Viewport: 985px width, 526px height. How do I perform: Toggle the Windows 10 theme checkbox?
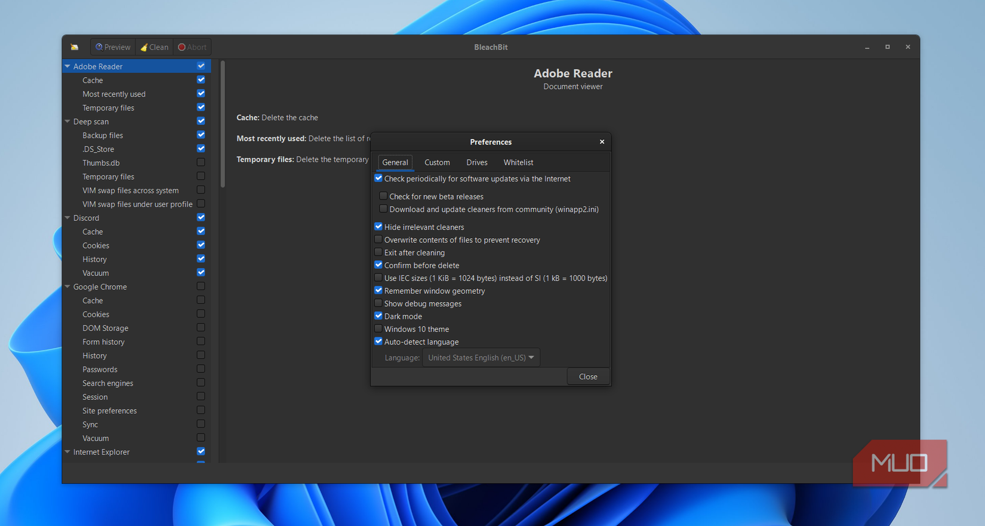378,328
